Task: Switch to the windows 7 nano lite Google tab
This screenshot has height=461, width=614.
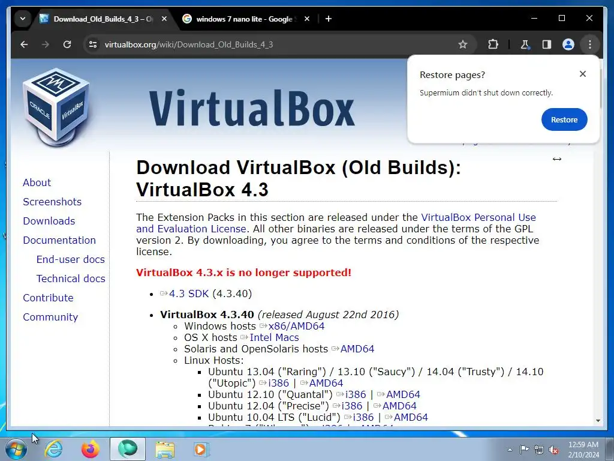Action: 246,19
